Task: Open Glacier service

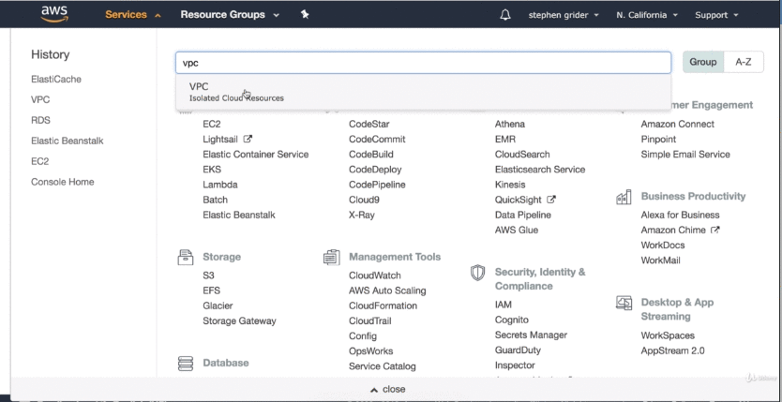Action: point(218,305)
